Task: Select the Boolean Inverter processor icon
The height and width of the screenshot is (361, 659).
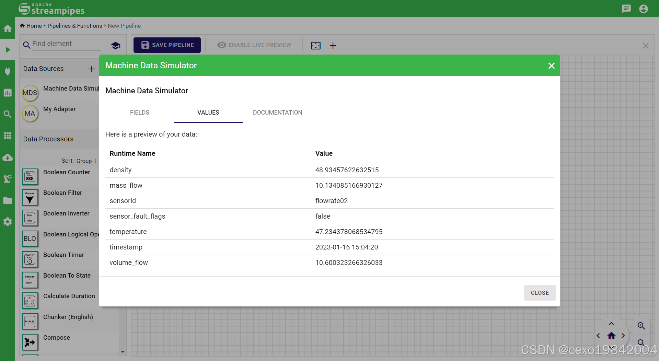Action: (30, 218)
